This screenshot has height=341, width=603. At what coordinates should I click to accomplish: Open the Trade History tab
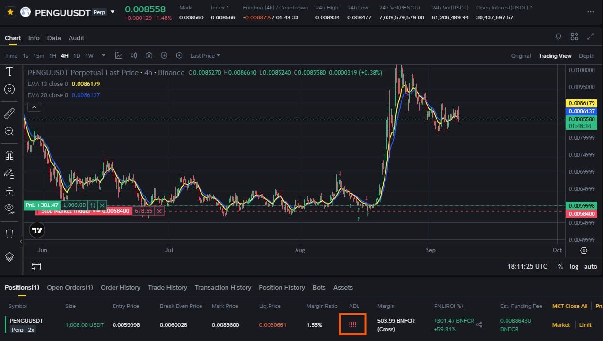tap(167, 287)
